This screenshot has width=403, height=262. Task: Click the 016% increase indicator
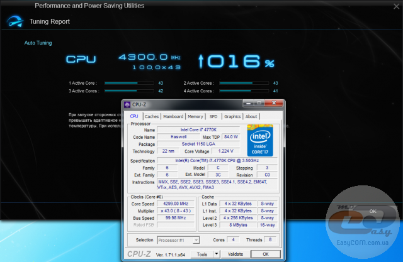pyautogui.click(x=236, y=62)
